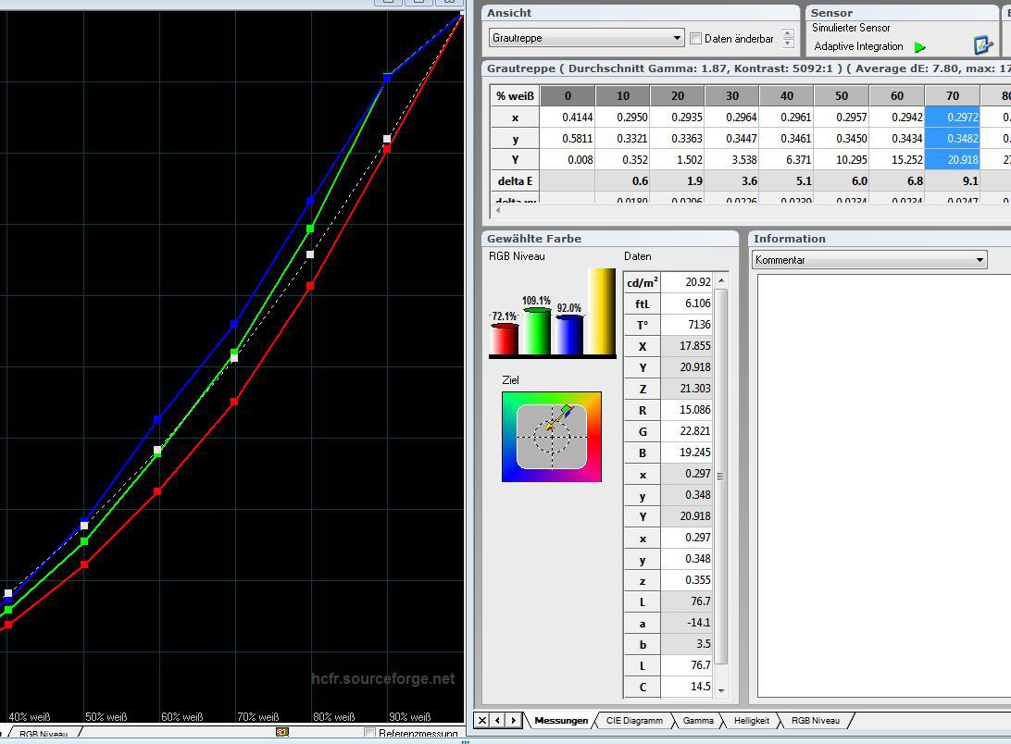
Task: Toggle the Referenzmessung checkbox
Action: tap(370, 734)
